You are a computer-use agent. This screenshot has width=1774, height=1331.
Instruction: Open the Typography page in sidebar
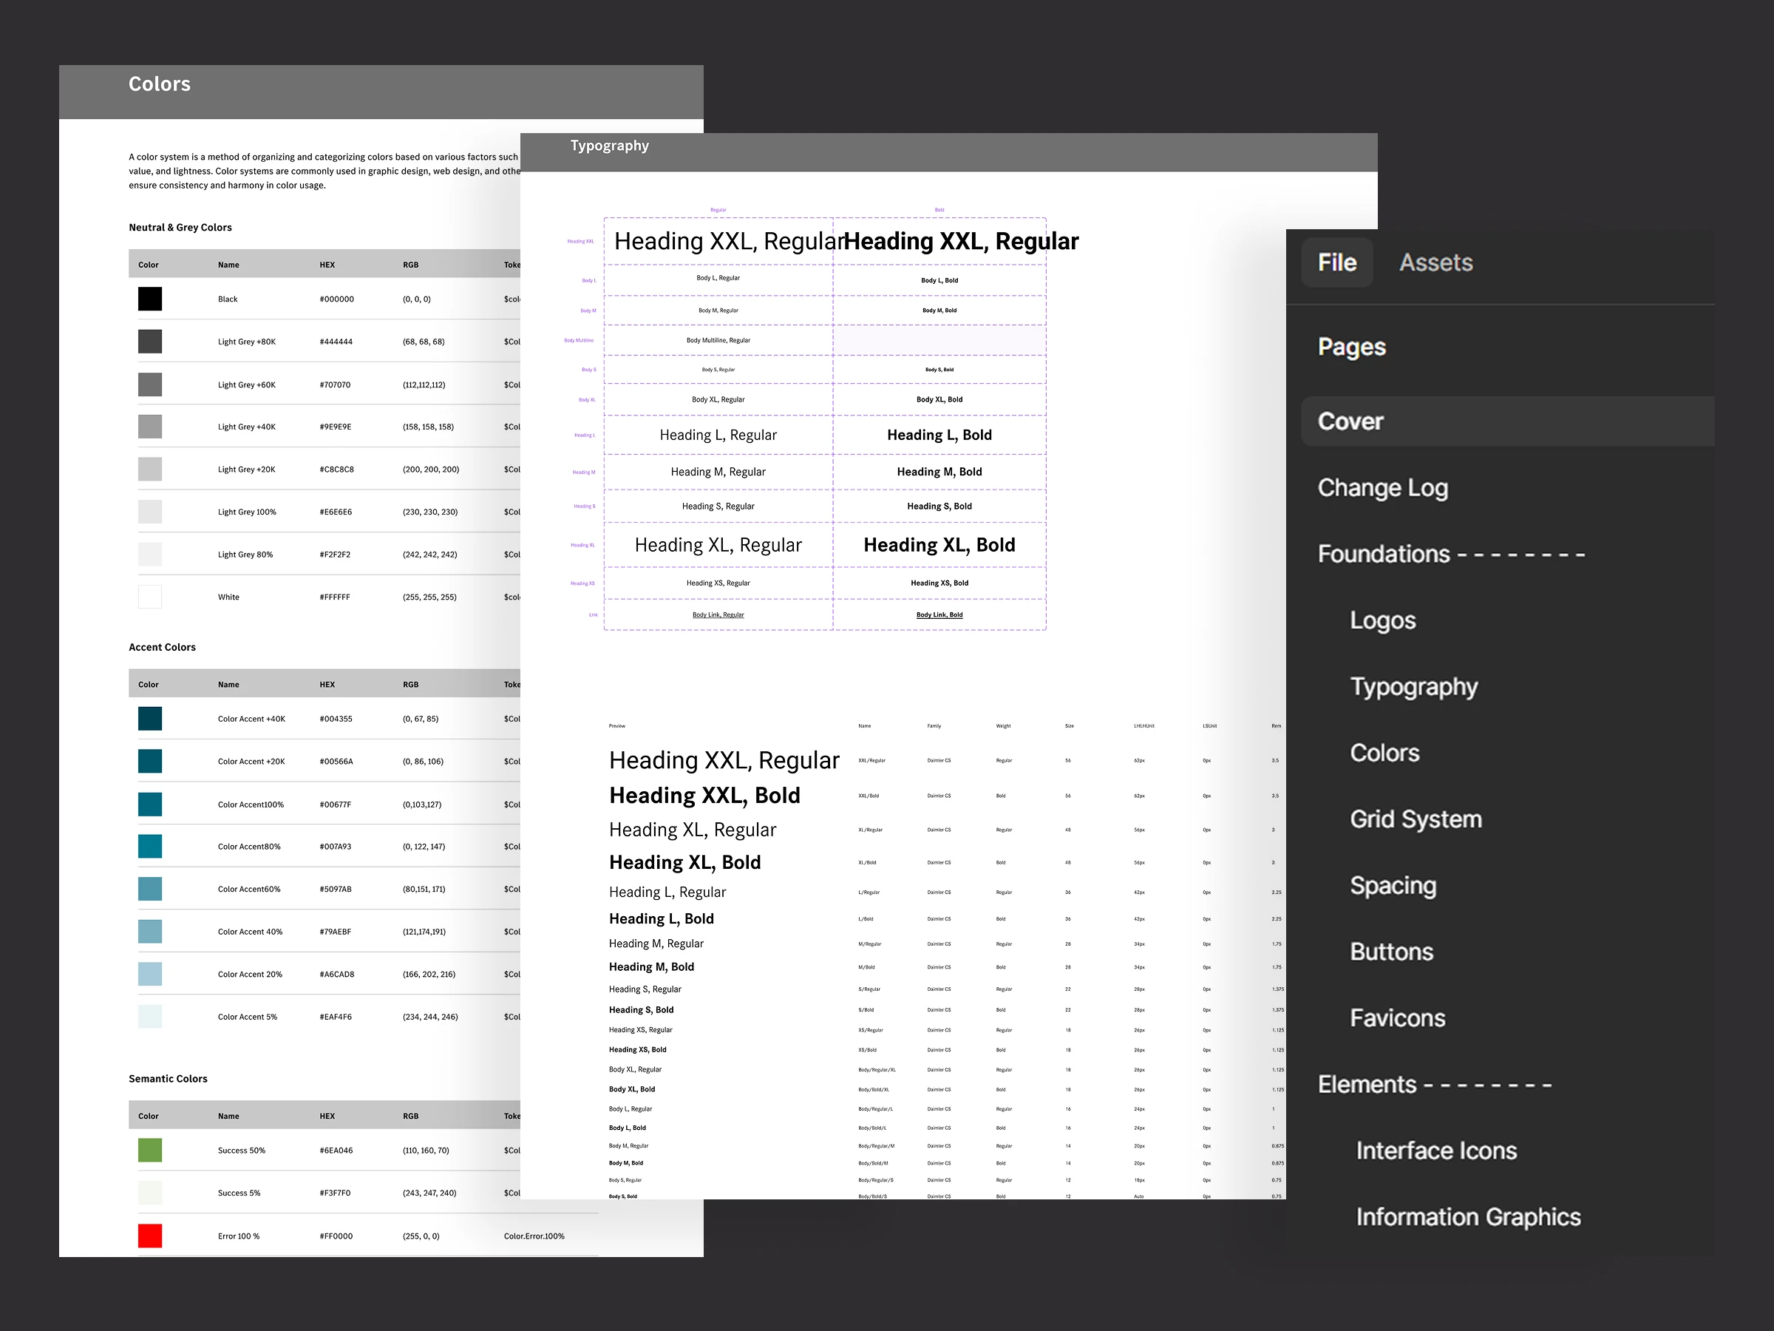tap(1413, 687)
